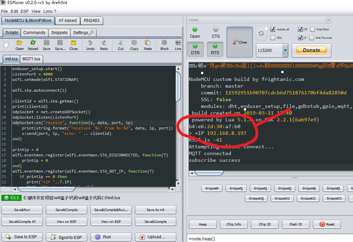
Task: Toggle the RTS line button
Action: pyautogui.click(x=215, y=49)
